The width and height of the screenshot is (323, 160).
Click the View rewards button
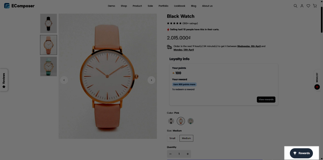[266, 100]
